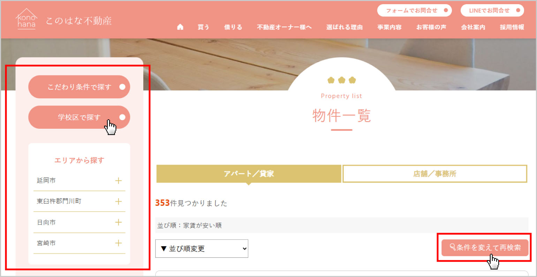Click the LINEでお問合せ link
This screenshot has width=537, height=277.
[492, 10]
